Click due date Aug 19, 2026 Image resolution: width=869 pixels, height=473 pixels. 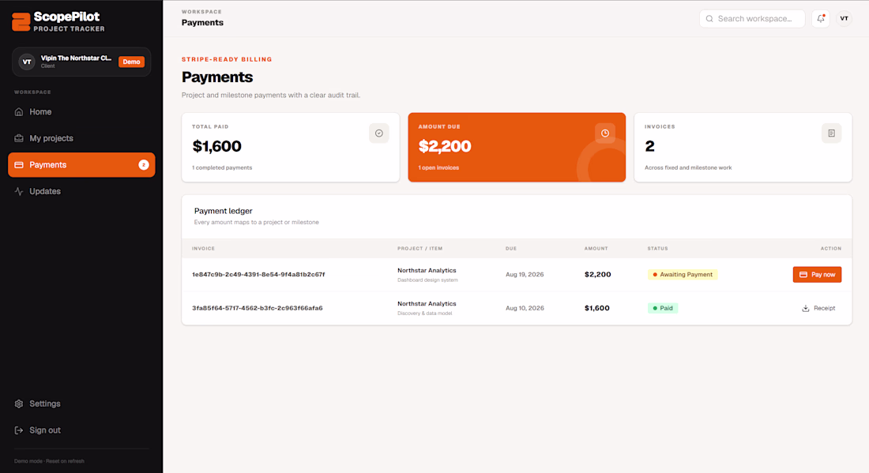coord(525,275)
